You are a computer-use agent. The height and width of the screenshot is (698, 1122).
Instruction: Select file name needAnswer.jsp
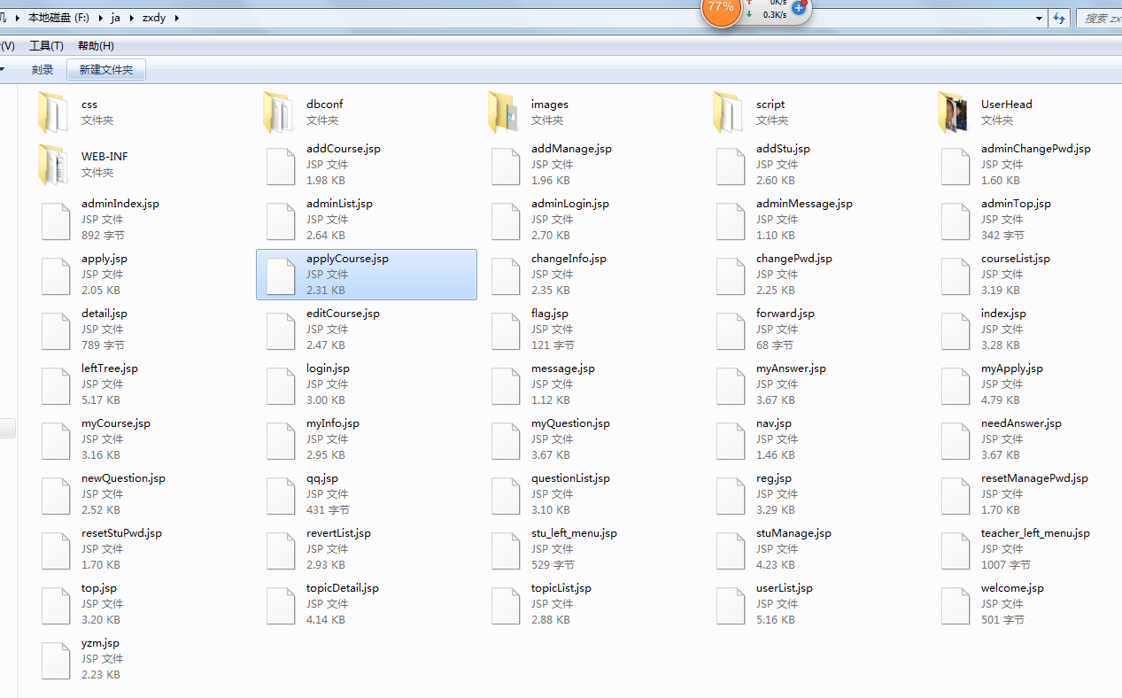click(x=1021, y=423)
